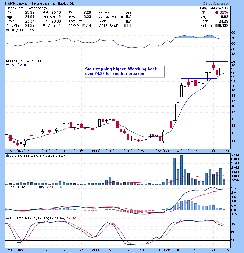This screenshot has width=244, height=253.
Task: Click the date Friday 24-Feb-2017
Action: (213, 8)
